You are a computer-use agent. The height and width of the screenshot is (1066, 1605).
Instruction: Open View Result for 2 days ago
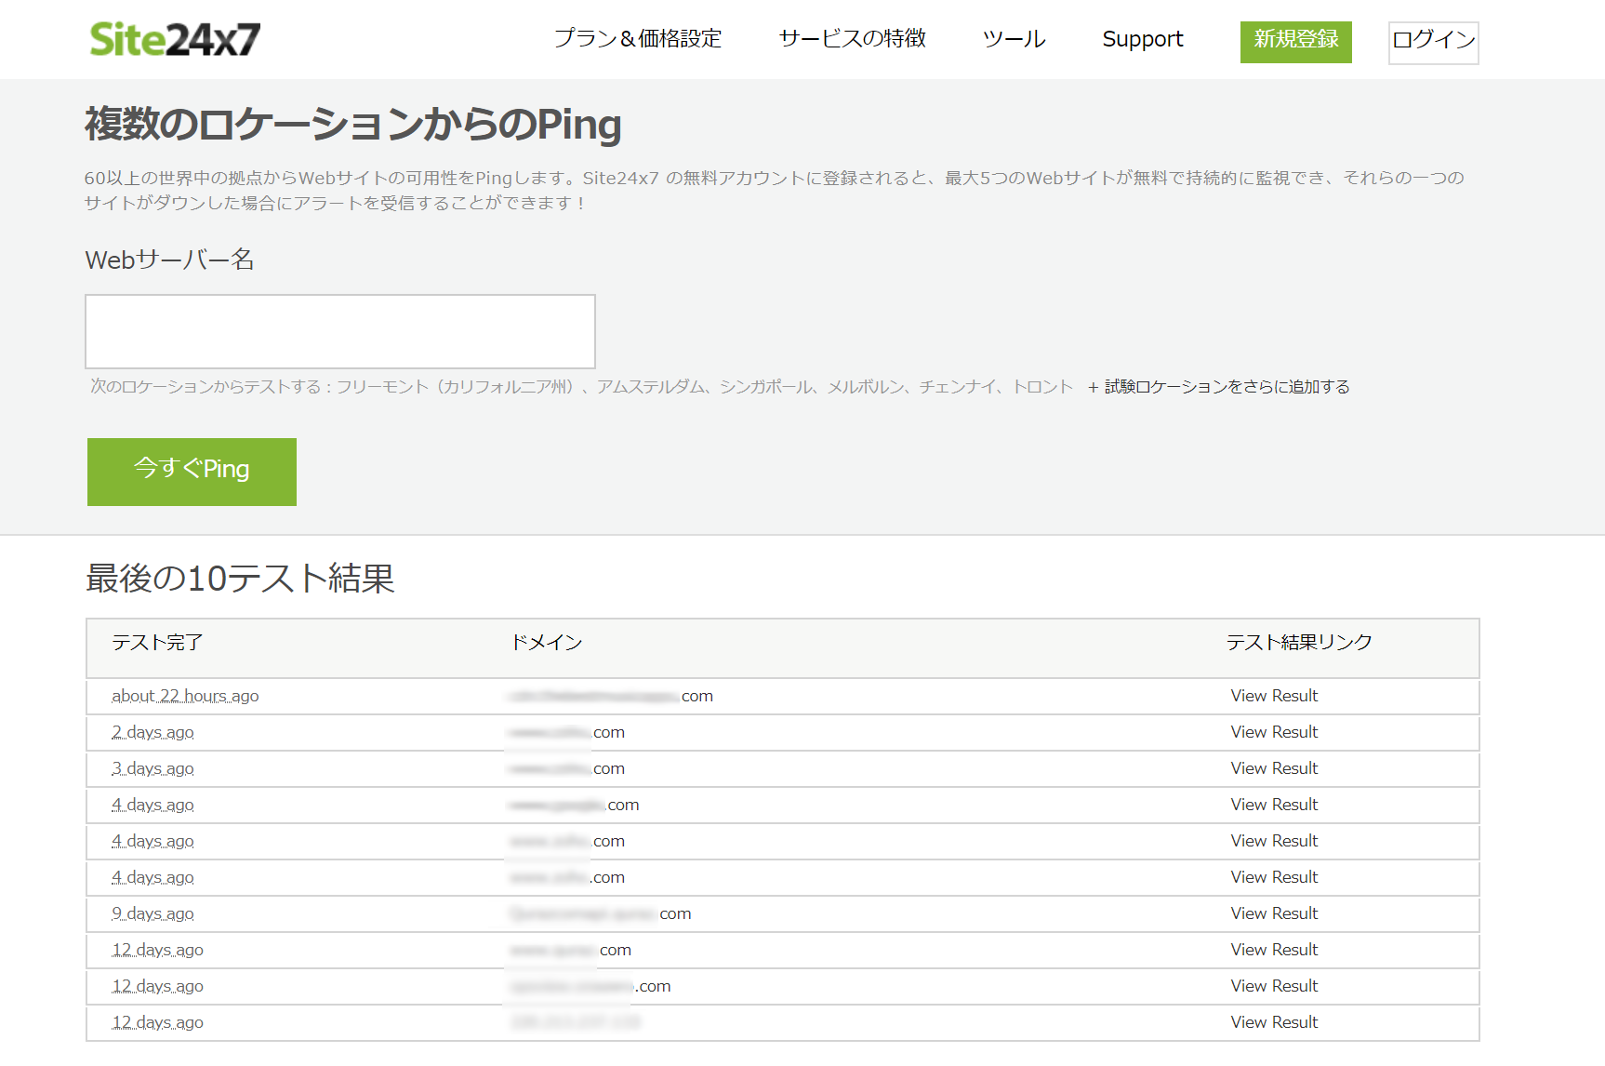pos(1274,732)
